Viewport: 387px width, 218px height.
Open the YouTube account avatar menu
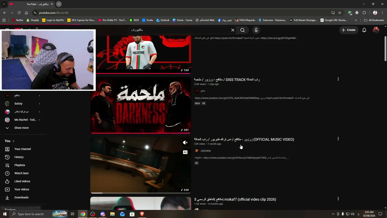376,30
